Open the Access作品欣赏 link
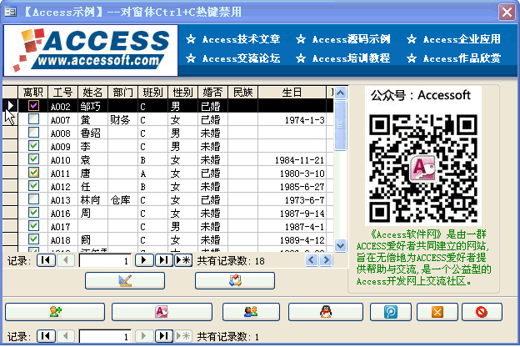520x347 pixels. [462, 58]
